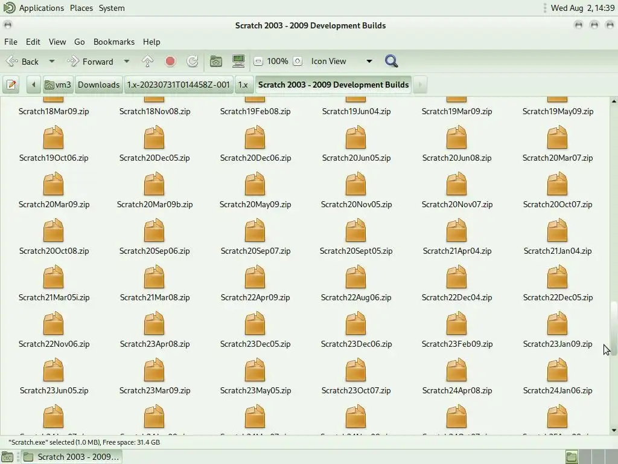Open the Back history dropdown arrow
The image size is (618, 464).
(x=52, y=62)
